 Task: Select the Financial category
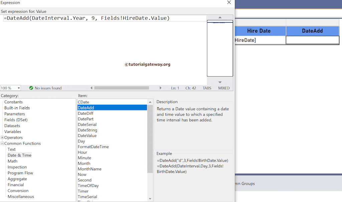pos(16,185)
